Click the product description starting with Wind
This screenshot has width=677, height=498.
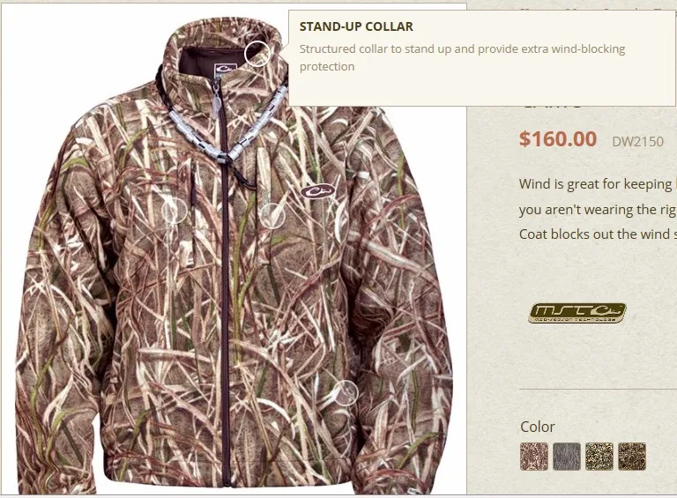598,209
